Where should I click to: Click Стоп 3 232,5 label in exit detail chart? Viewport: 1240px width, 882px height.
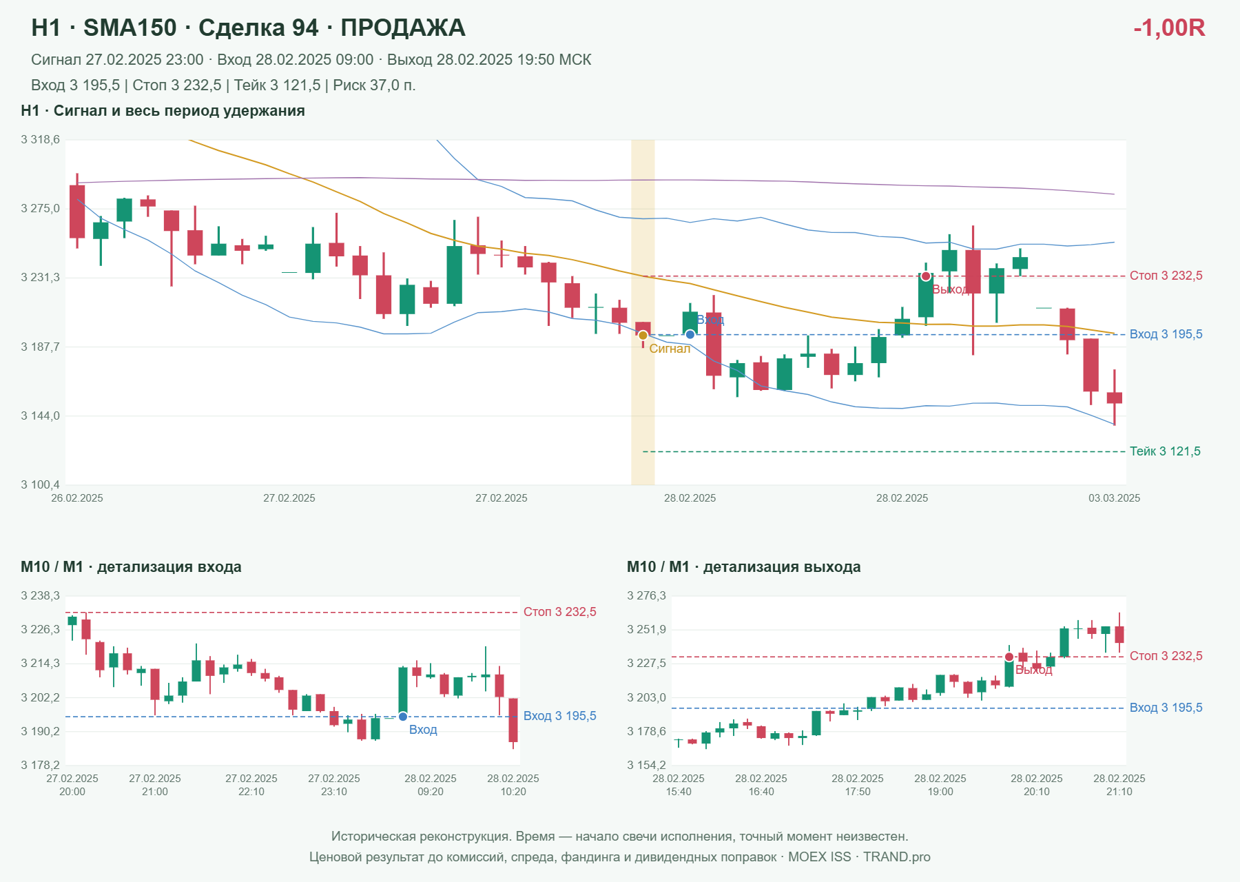click(x=1166, y=656)
